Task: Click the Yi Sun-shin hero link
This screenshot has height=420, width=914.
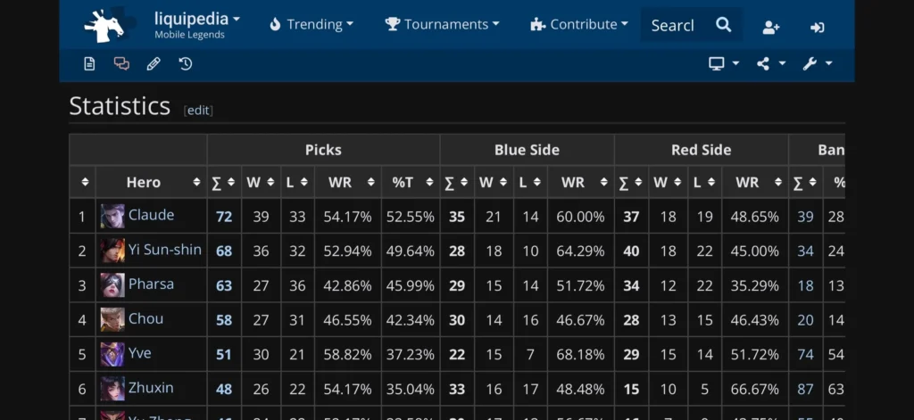Action: pos(165,250)
